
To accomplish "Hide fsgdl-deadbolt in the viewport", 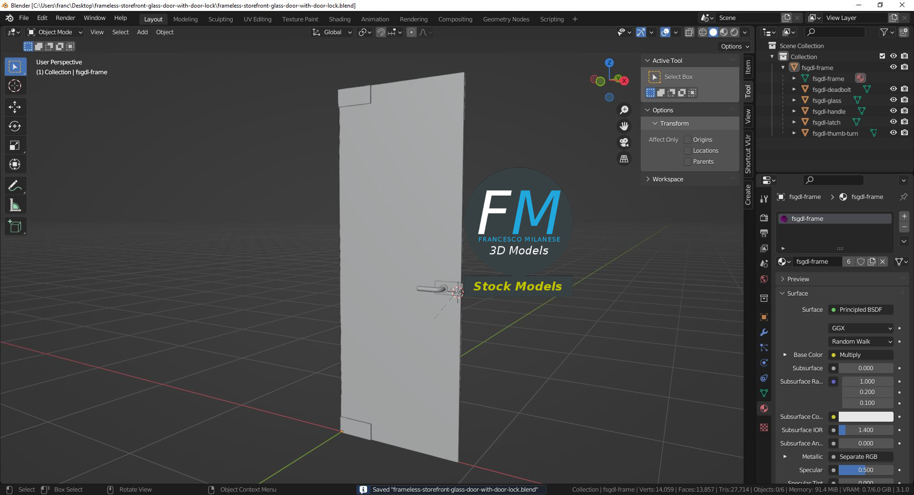I will coord(893,89).
